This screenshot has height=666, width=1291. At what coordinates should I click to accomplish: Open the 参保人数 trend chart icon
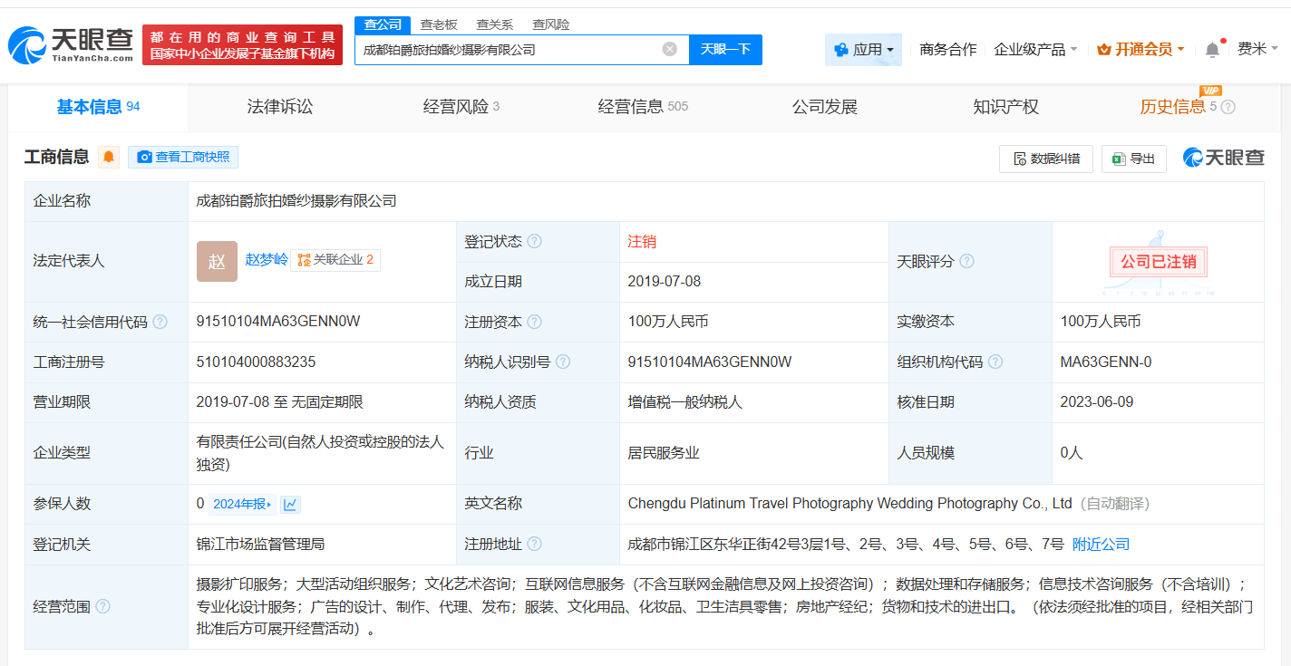click(290, 504)
